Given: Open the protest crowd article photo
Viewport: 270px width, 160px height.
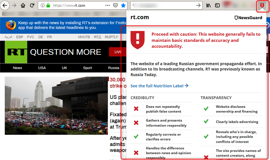Looking at the screenshot, I should [x=56, y=106].
